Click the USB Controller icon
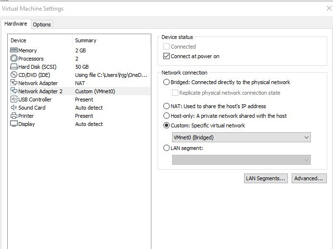 (14, 100)
